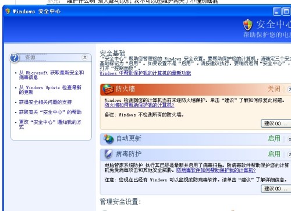This screenshot has width=291, height=211.
Task: Open link Windows 中帮助保护我的计算机的最新功能
Action: coord(145,73)
